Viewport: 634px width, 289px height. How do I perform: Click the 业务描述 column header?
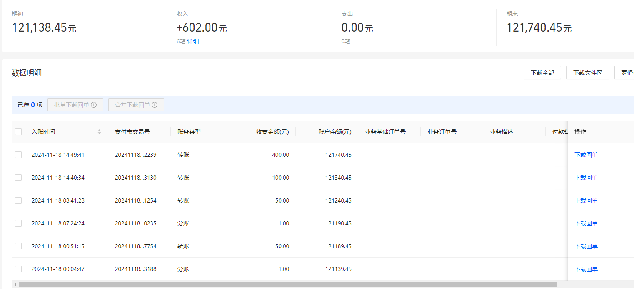coord(502,132)
